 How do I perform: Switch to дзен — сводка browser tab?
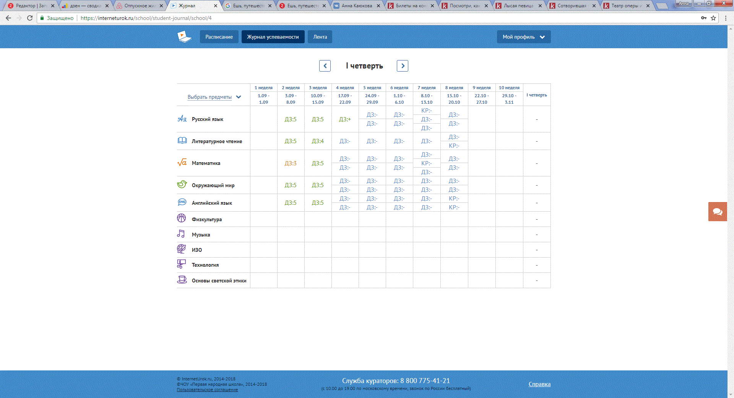(x=85, y=6)
